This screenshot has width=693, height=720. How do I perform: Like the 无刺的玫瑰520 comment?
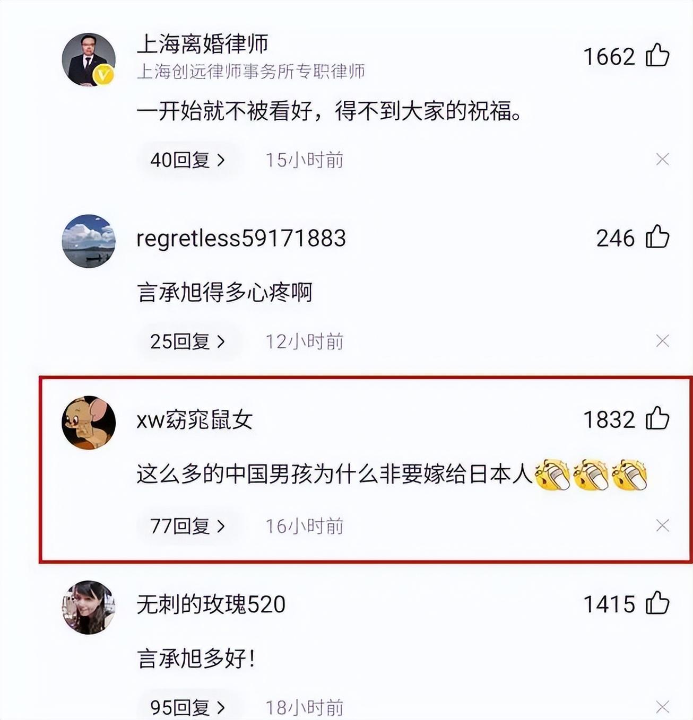click(657, 603)
